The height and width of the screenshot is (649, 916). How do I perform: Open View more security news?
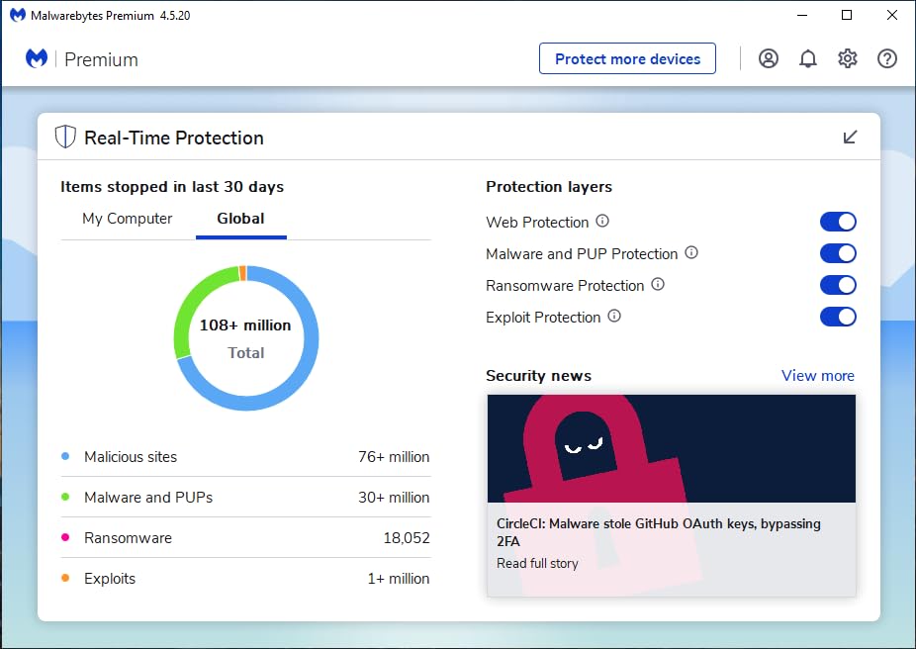tap(817, 375)
